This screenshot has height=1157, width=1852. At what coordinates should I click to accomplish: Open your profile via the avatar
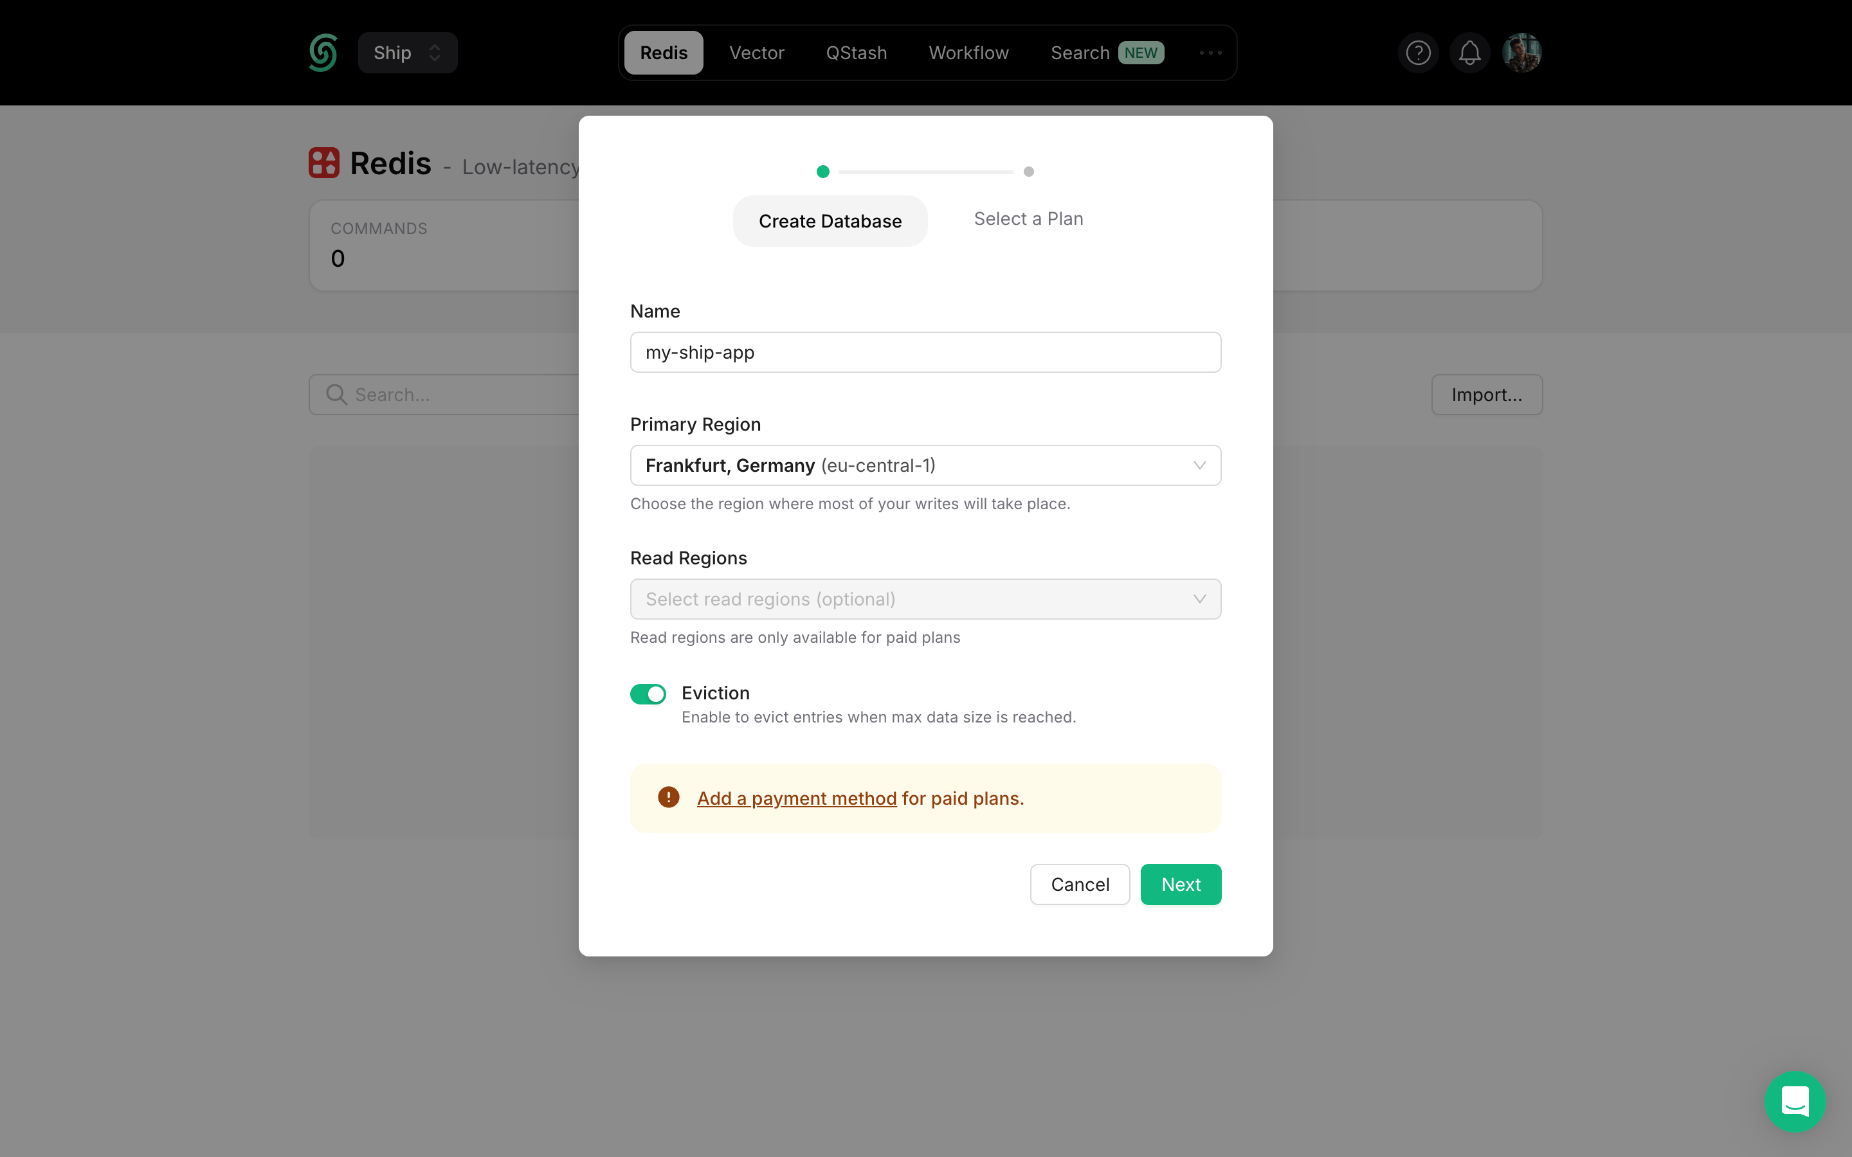pos(1523,52)
